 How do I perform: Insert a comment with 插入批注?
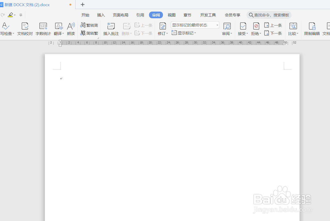click(111, 29)
